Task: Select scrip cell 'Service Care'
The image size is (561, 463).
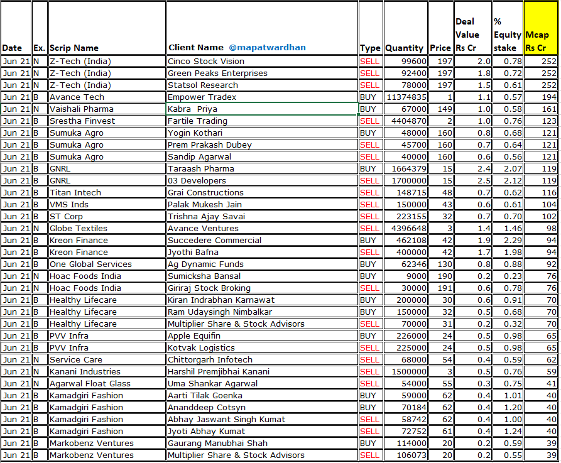Action: pyautogui.click(x=107, y=359)
